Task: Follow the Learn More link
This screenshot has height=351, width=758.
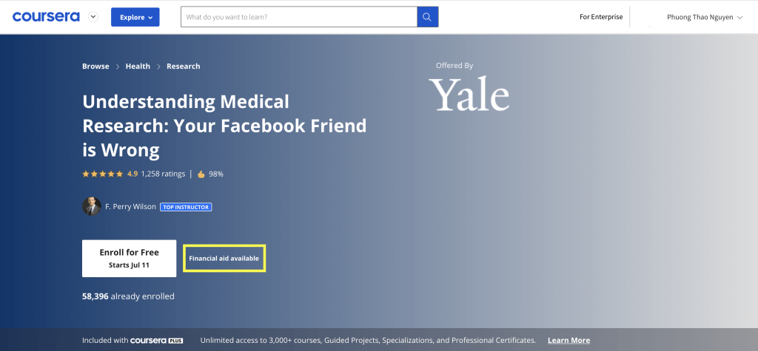Action: [568, 341]
